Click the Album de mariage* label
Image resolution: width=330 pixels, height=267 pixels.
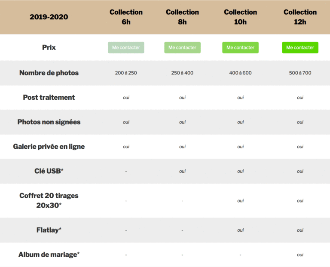49,255
